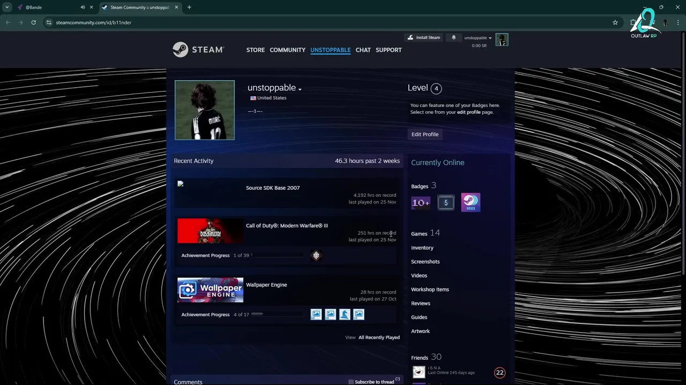Mute the @Bande tab audio icon

83,7
